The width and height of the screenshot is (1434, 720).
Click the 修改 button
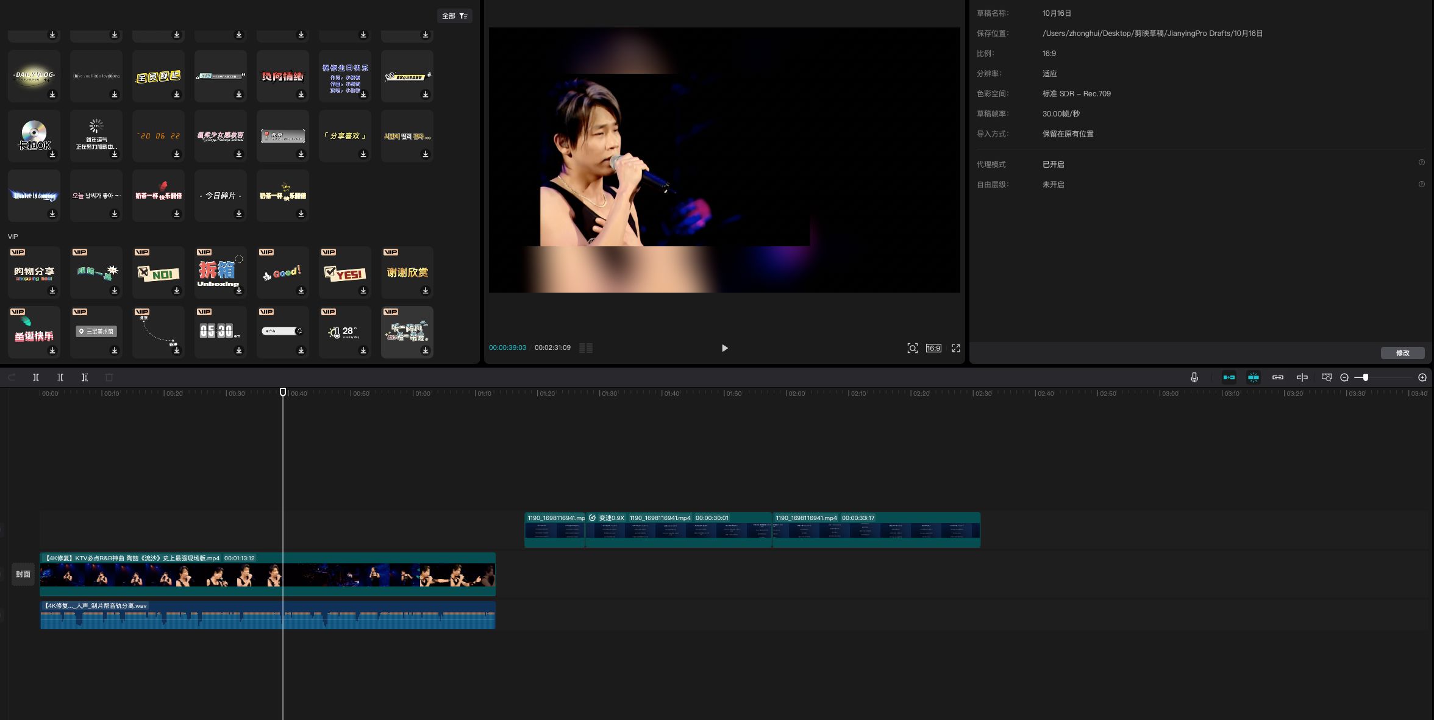(x=1402, y=353)
